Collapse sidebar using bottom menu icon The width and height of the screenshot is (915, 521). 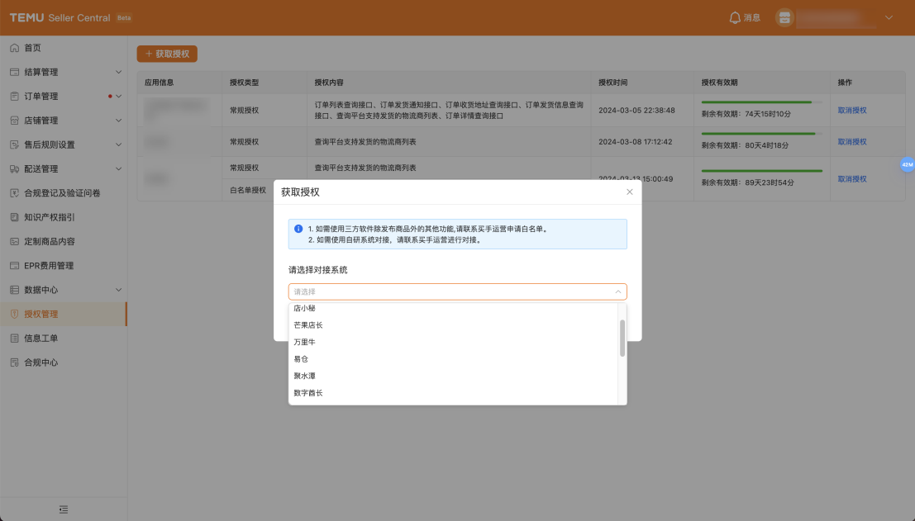pyautogui.click(x=64, y=509)
